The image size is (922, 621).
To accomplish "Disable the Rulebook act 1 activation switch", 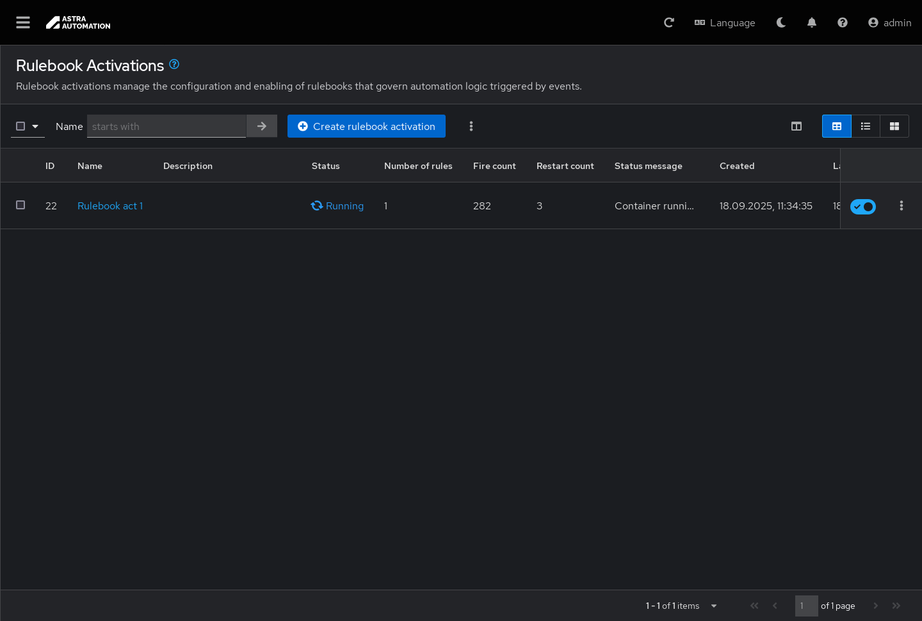I will 862,206.
